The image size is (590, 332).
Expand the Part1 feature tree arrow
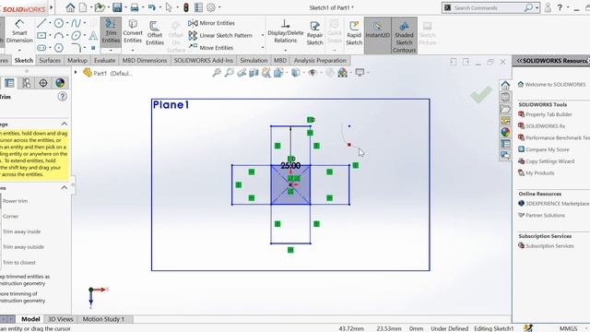(x=76, y=72)
